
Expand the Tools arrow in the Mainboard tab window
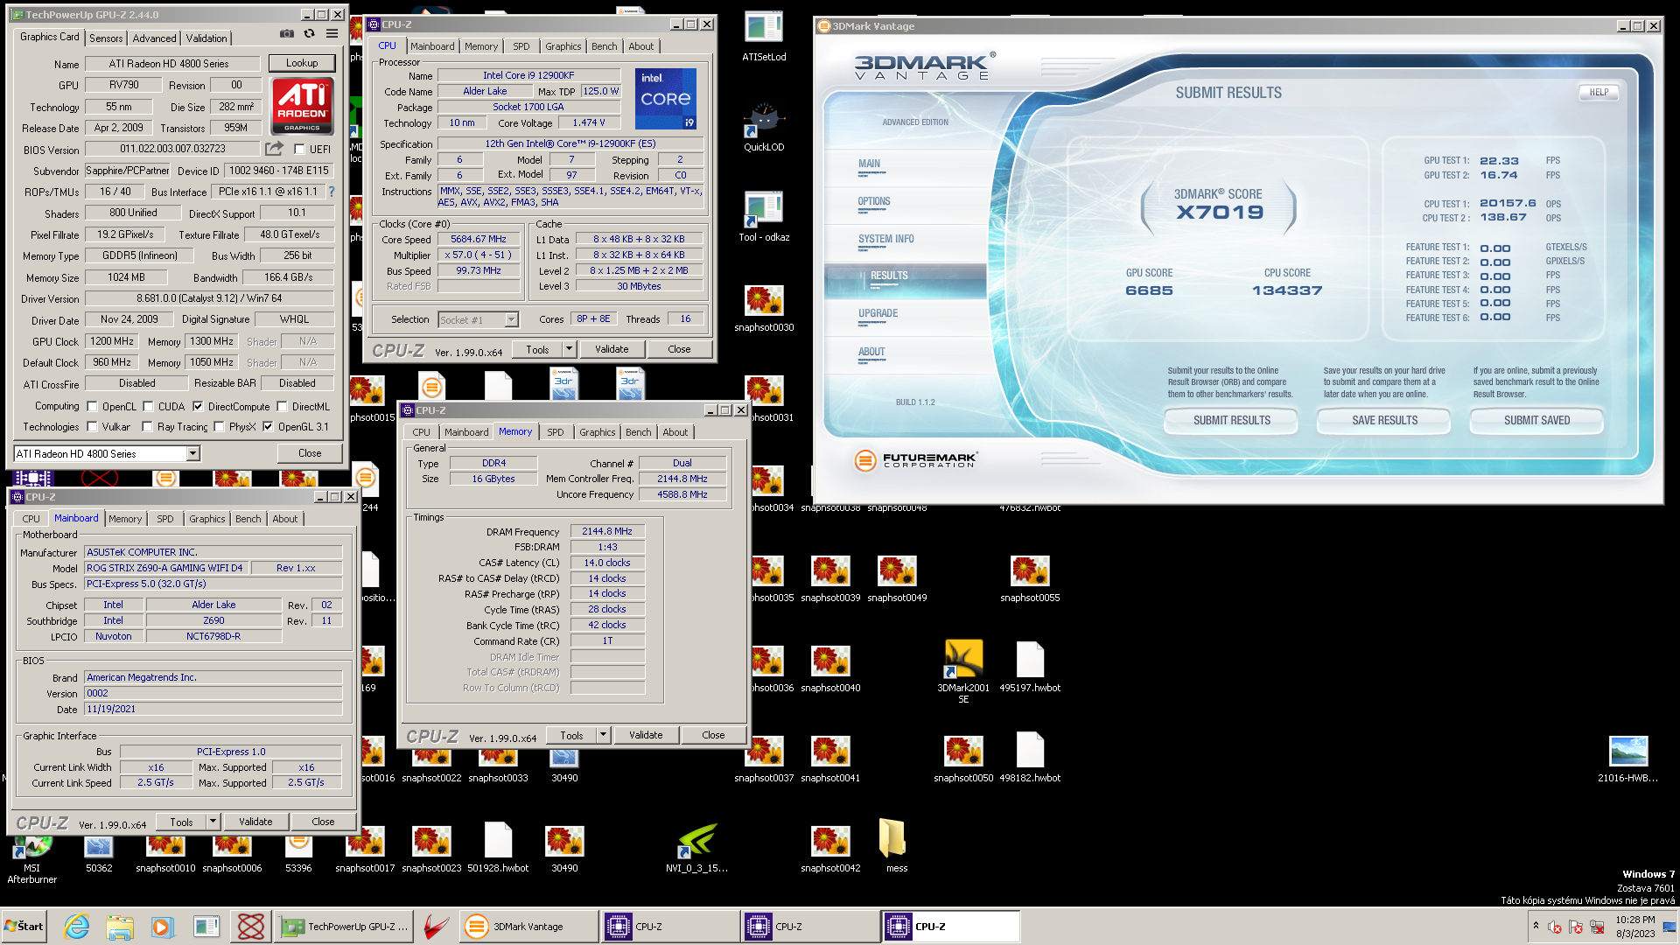tap(213, 822)
